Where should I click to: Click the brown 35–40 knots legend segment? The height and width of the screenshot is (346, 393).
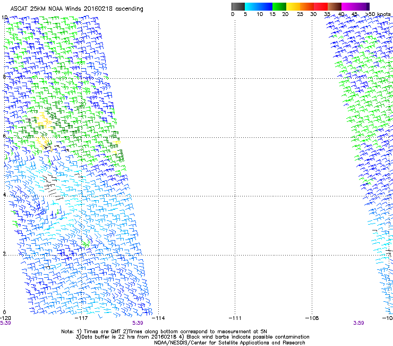(335, 6)
